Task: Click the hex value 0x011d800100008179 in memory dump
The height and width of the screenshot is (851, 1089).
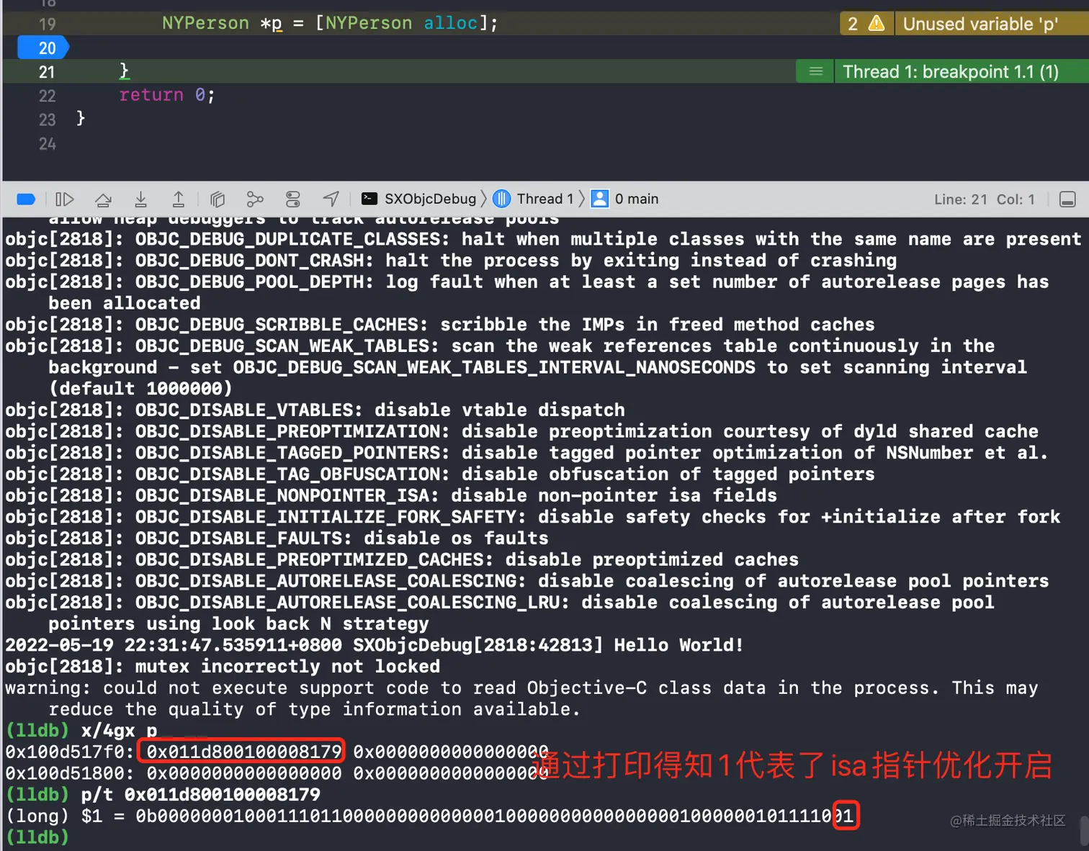Action: coord(244,752)
